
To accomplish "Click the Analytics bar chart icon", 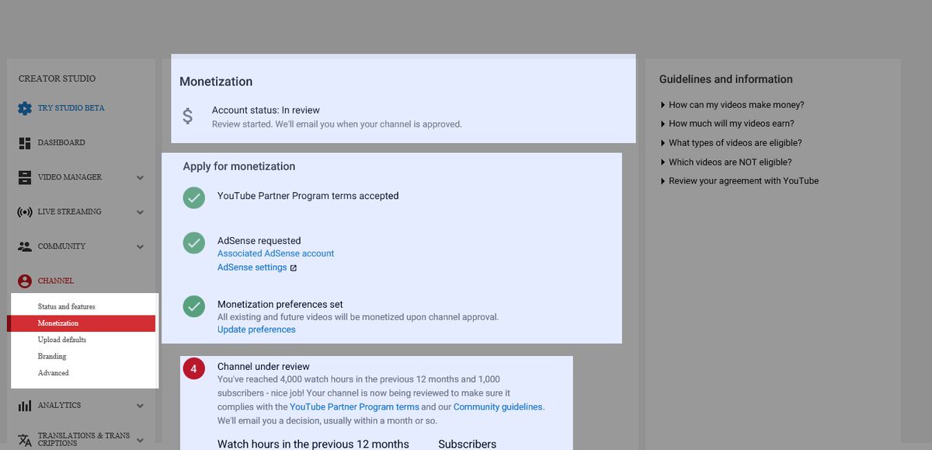I will [25, 406].
